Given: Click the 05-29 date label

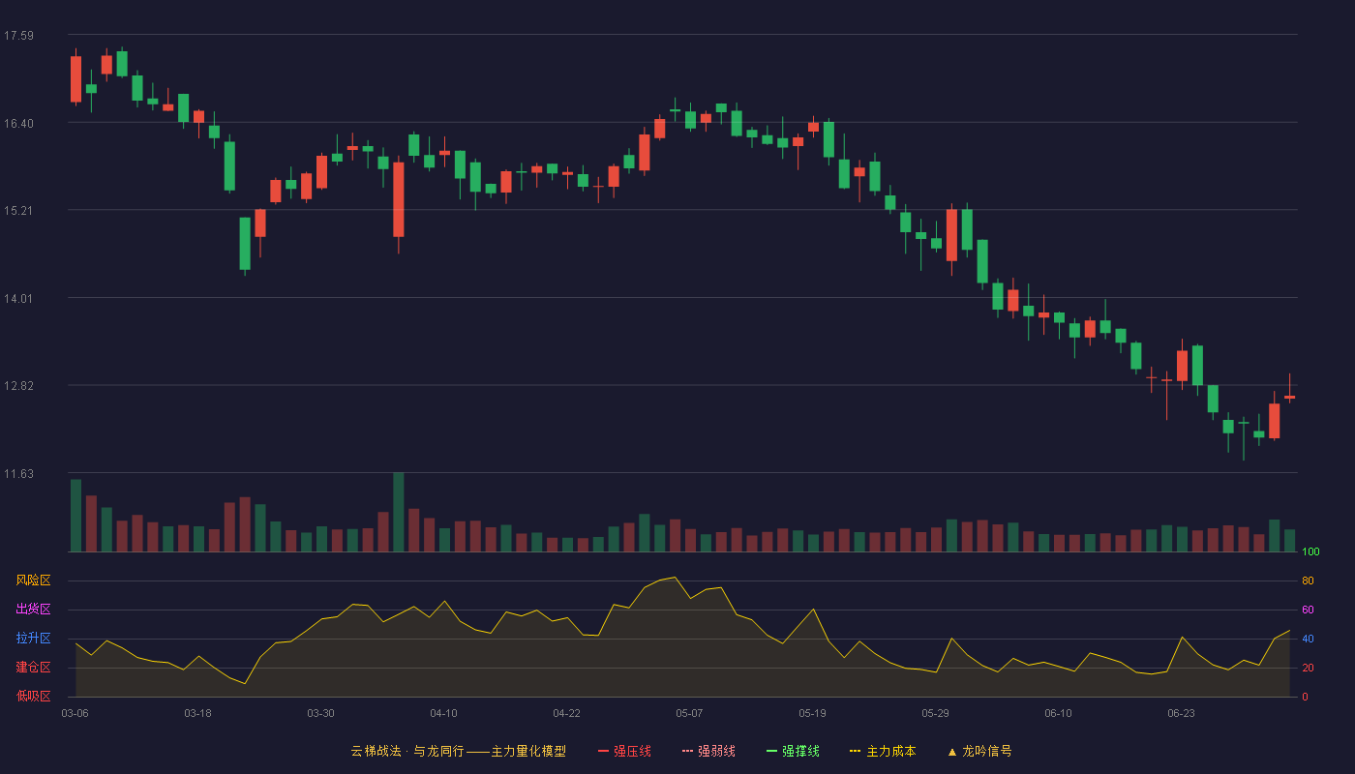Looking at the screenshot, I should (x=935, y=713).
